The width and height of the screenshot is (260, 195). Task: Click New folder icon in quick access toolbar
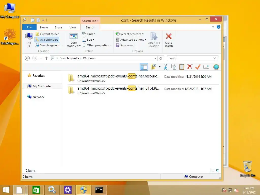point(38,20)
